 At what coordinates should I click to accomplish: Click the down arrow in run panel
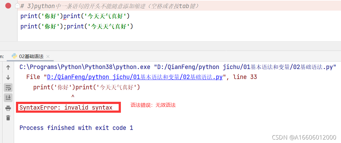tap(8, 77)
